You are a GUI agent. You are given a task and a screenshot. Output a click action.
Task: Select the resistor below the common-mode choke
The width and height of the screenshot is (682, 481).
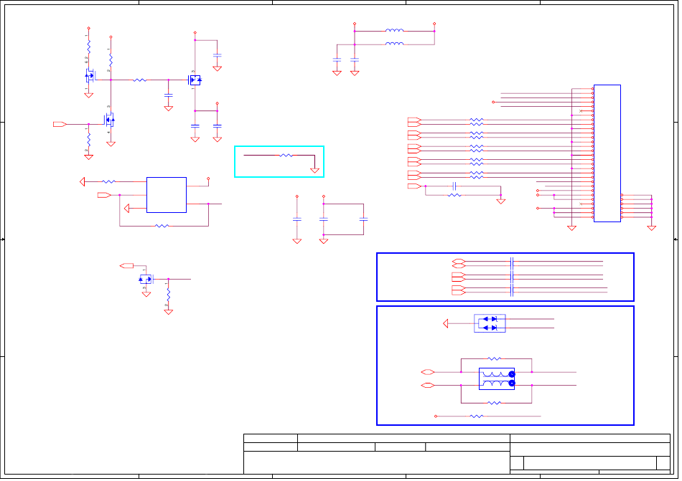[494, 403]
